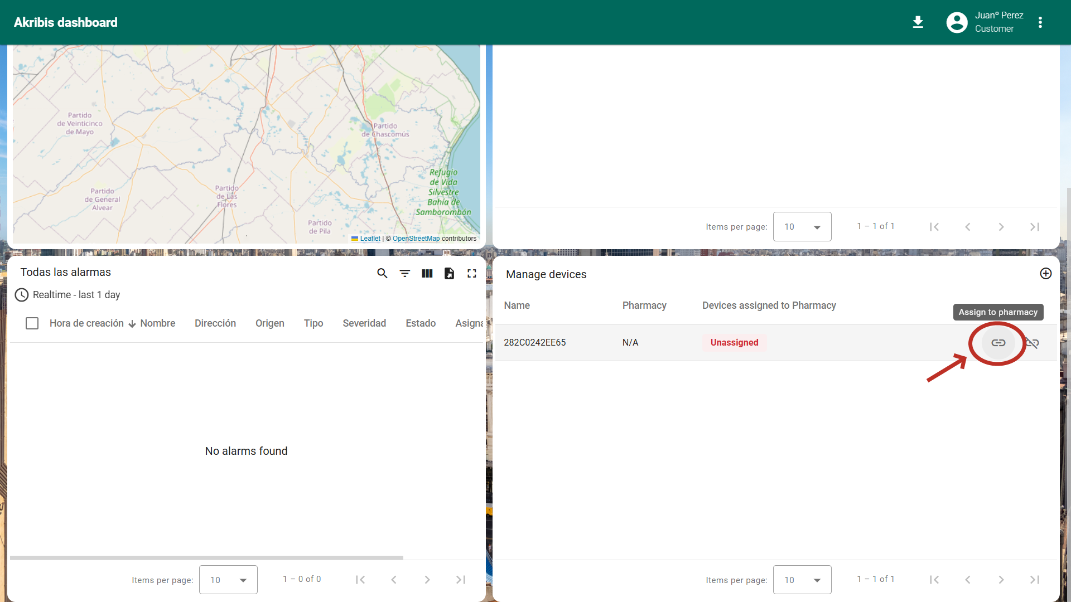Tick the select-all alarms checkbox

pos(32,323)
